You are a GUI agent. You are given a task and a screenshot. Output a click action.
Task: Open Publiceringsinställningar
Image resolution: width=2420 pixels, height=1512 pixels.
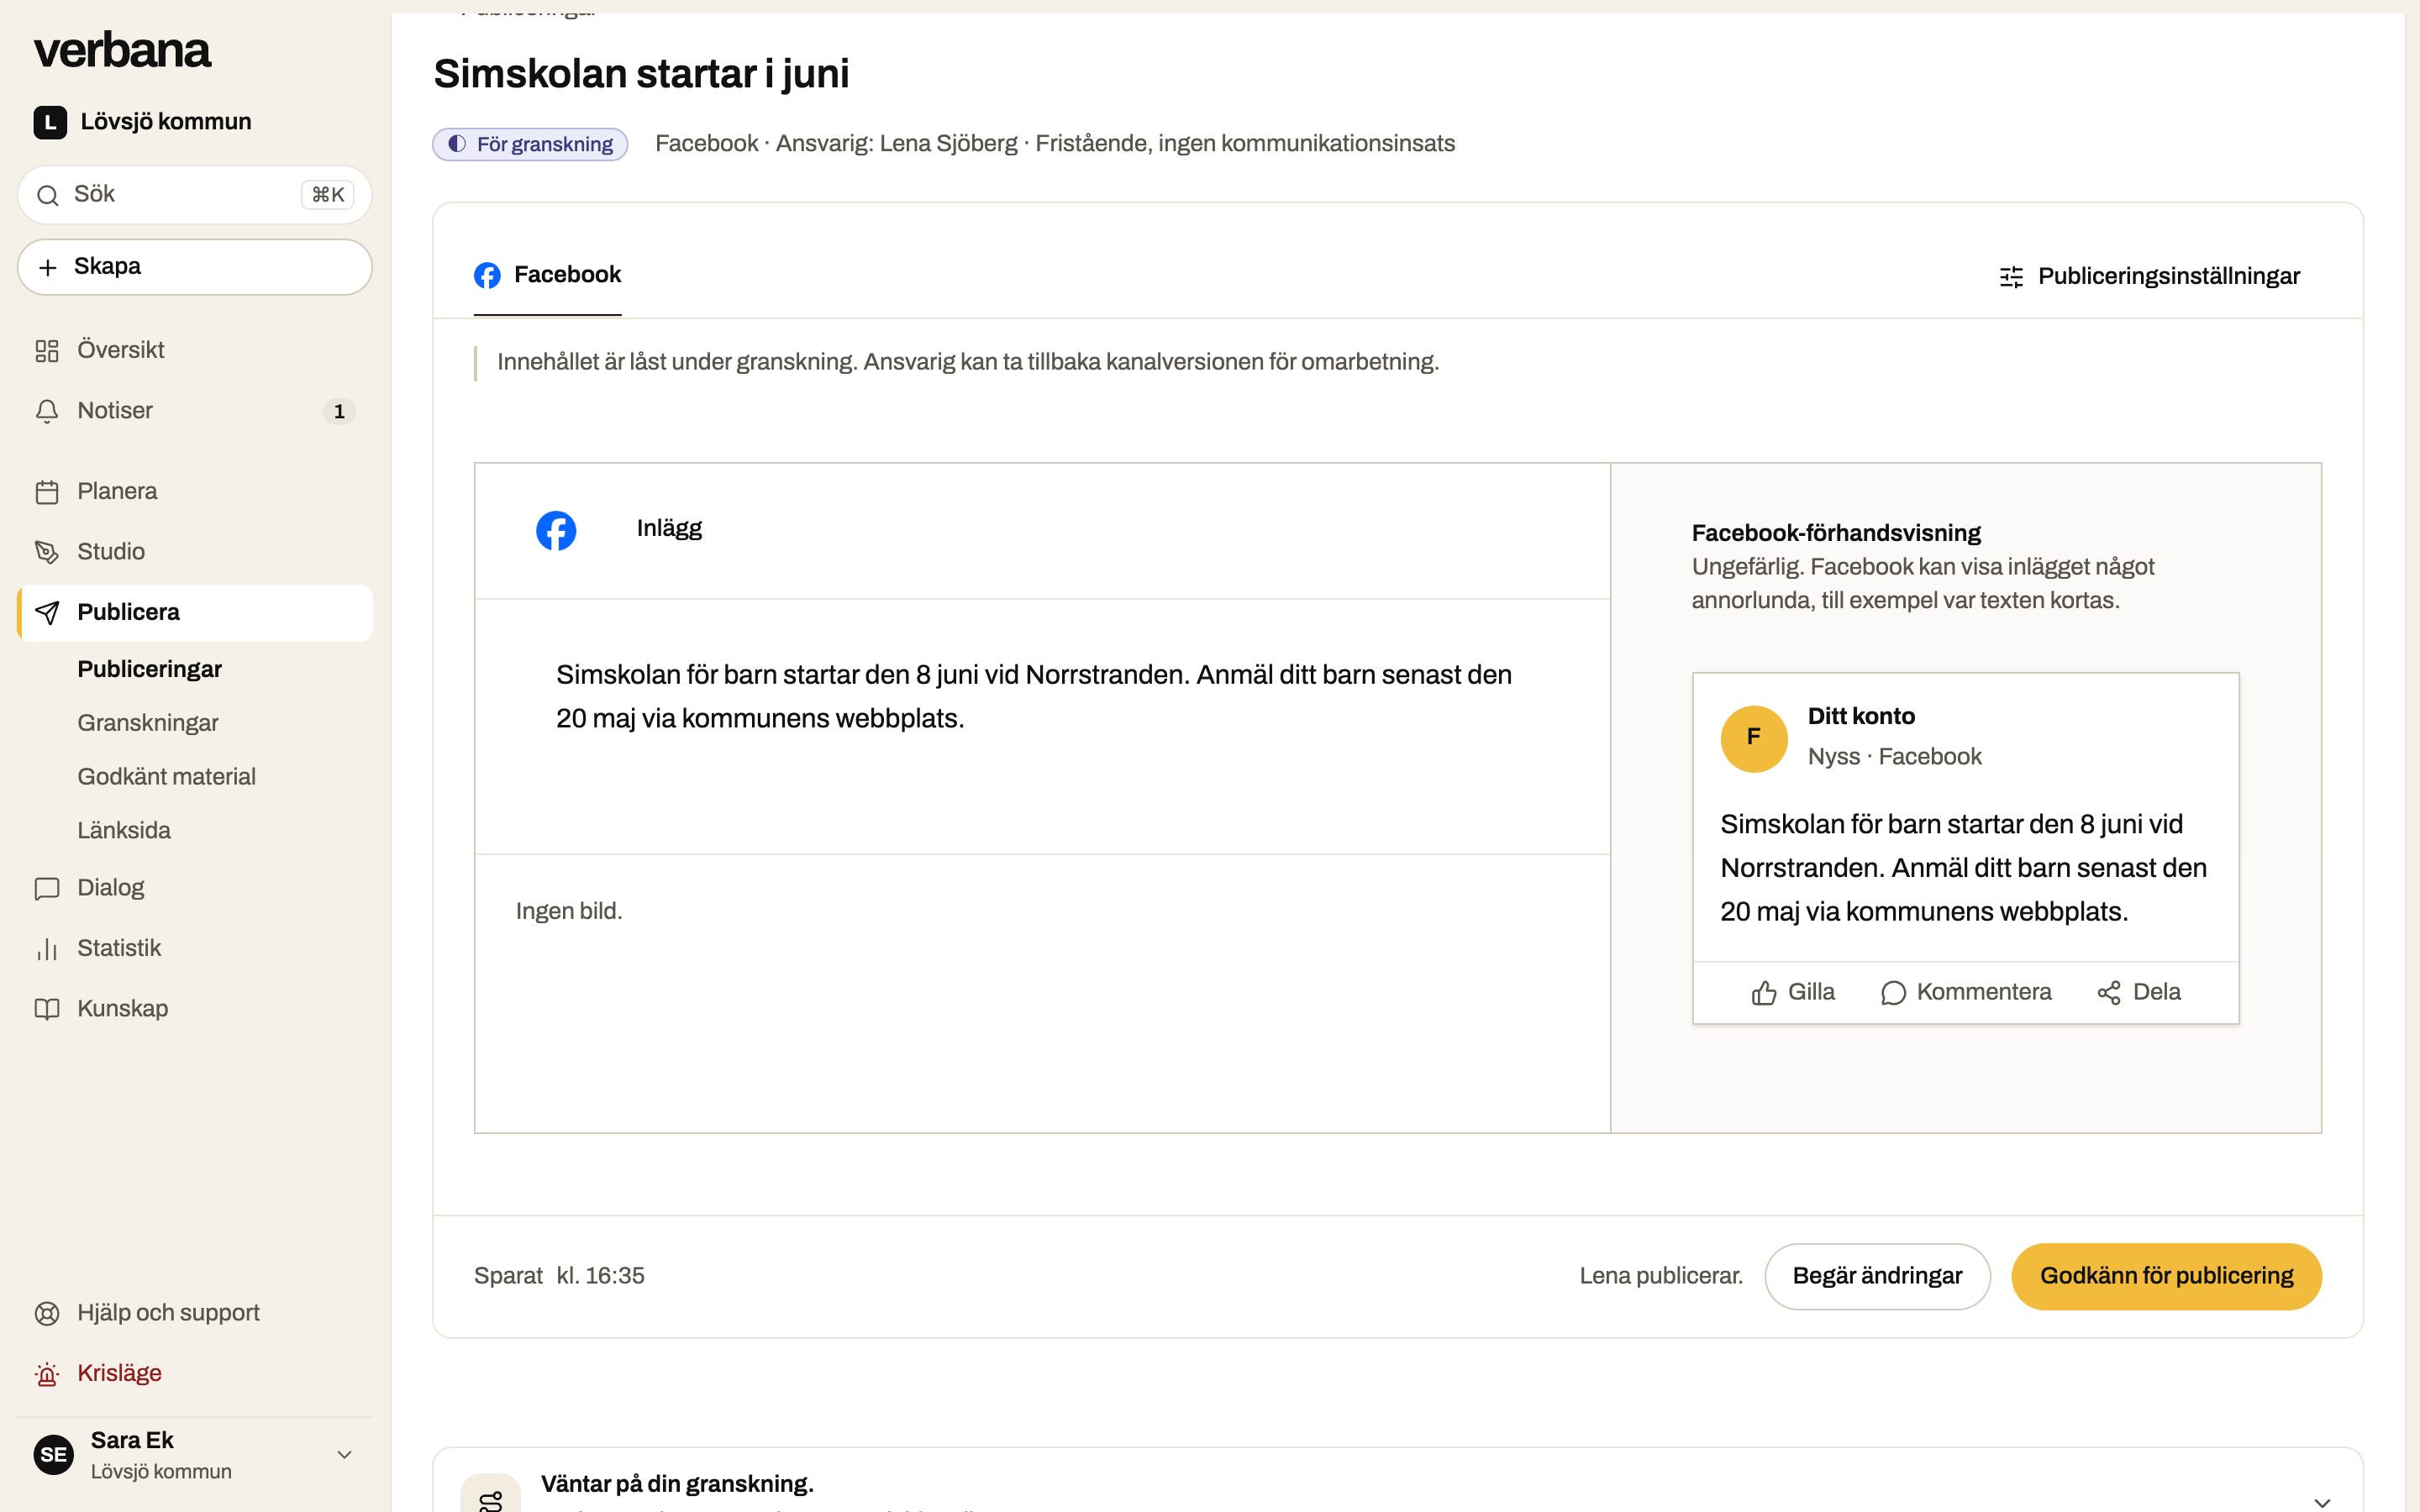click(2149, 277)
